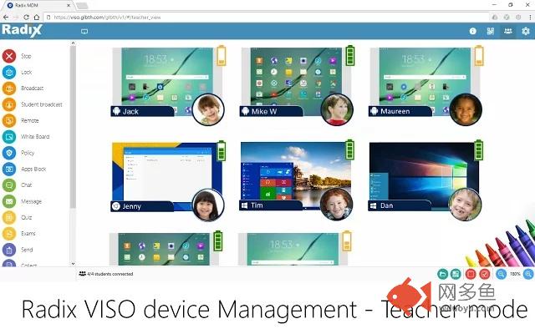Screen dimensions: 535x334
Task: Click Dan's green battery indicator
Action: (479, 150)
